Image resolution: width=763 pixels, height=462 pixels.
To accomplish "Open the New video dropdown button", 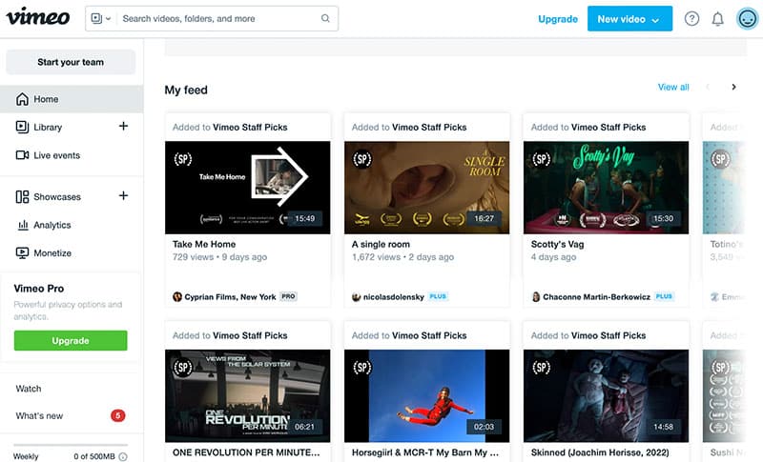I will point(629,19).
